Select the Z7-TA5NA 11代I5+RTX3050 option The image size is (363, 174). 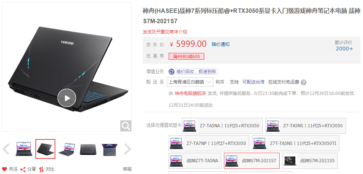coord(222,126)
